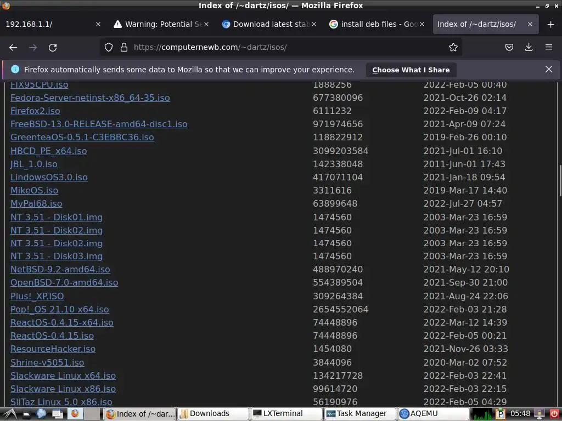Click the ReactOS-0.4.15-x64.iso link

point(61,322)
